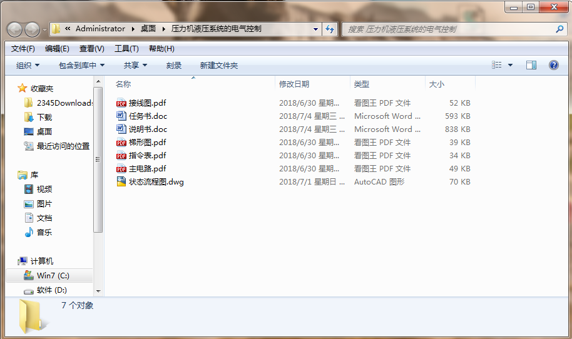Click the Forward navigation arrow button
The width and height of the screenshot is (572, 339).
pos(32,29)
